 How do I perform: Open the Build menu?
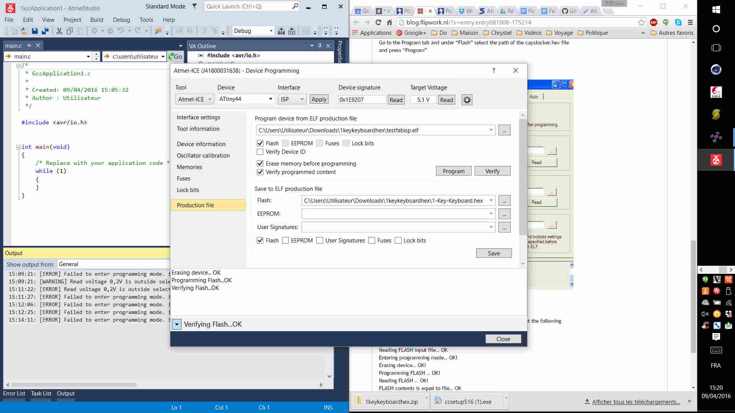pos(96,20)
